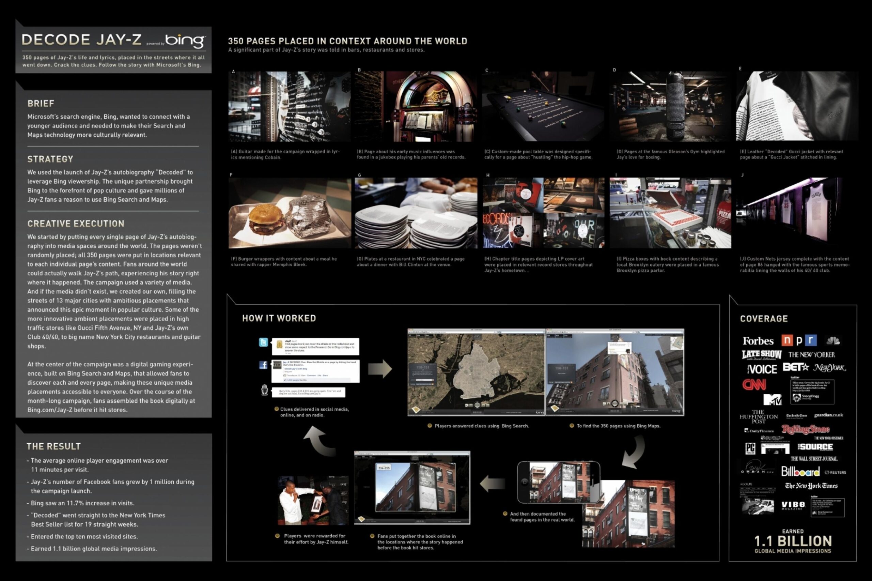Click The Huffington Post logo
Screen dimensions: 872x581
(759, 417)
